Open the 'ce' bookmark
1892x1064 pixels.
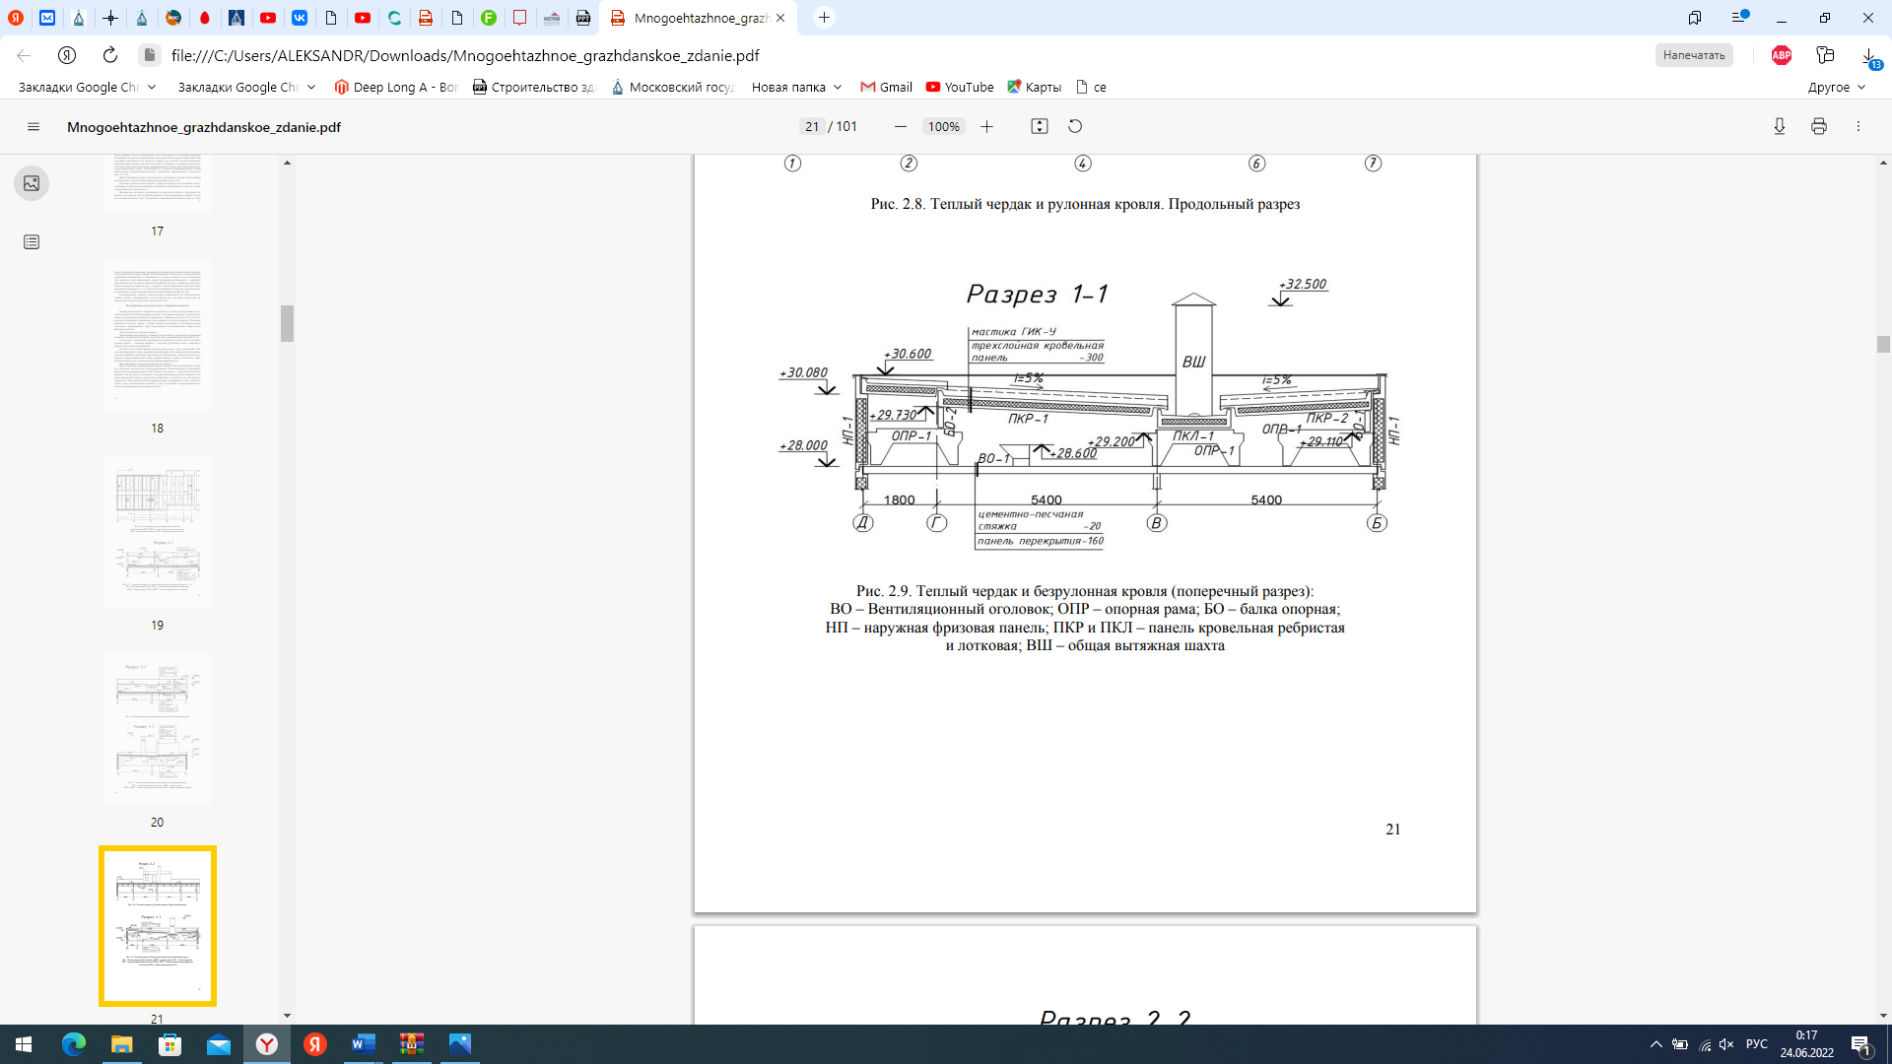[1091, 87]
